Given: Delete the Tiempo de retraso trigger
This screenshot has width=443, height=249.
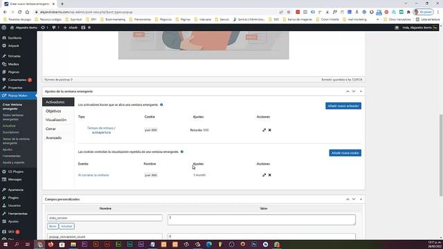Looking at the screenshot, I should (x=270, y=130).
